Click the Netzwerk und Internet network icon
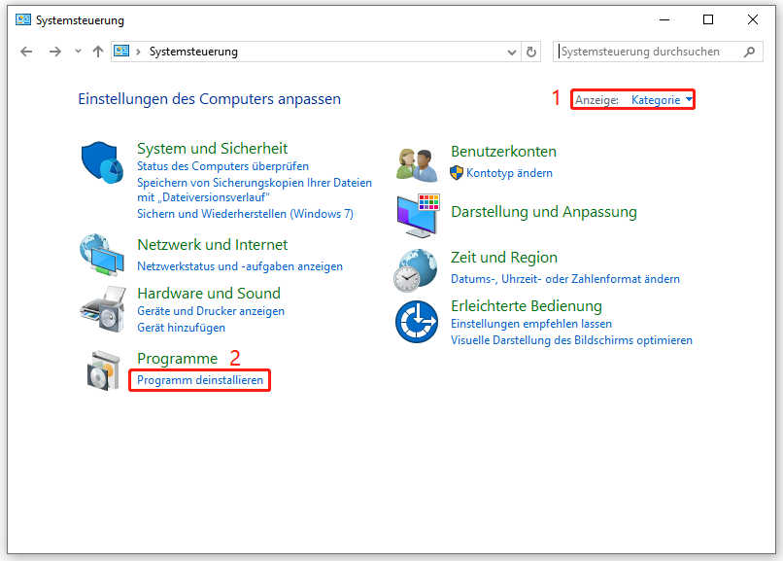783x561 pixels. pyautogui.click(x=103, y=255)
